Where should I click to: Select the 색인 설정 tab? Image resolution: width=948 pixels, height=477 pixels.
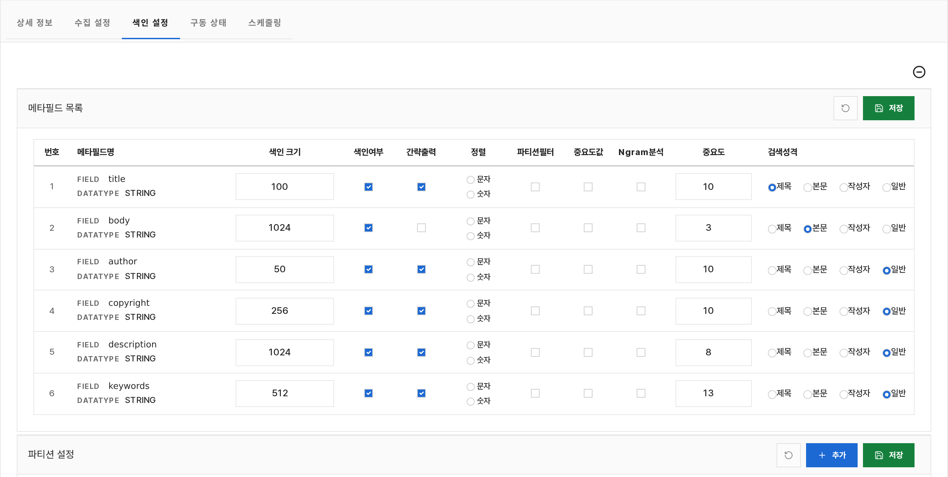point(151,23)
